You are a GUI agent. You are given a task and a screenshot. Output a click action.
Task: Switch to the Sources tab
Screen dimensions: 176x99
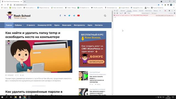click(x=135, y=11)
